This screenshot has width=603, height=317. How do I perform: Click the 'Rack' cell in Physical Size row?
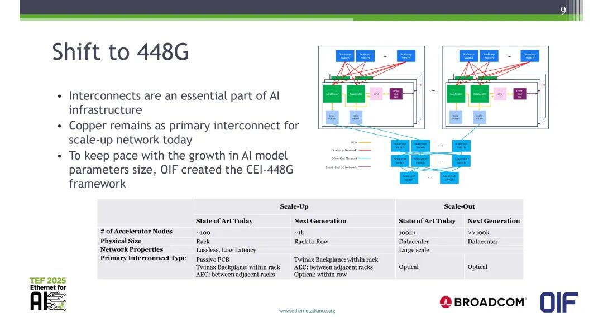(x=203, y=241)
